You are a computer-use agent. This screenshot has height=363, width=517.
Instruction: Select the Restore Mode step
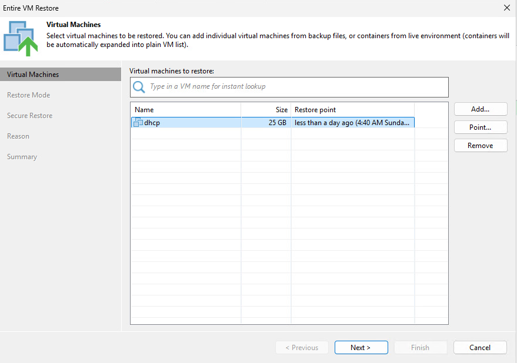[28, 95]
